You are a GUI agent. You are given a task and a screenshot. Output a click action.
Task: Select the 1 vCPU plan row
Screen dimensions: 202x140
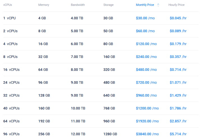tap(10, 18)
